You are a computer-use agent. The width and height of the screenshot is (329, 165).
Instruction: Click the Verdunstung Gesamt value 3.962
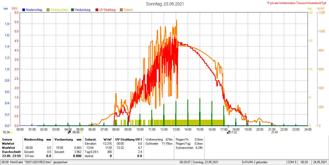[x=77, y=152]
